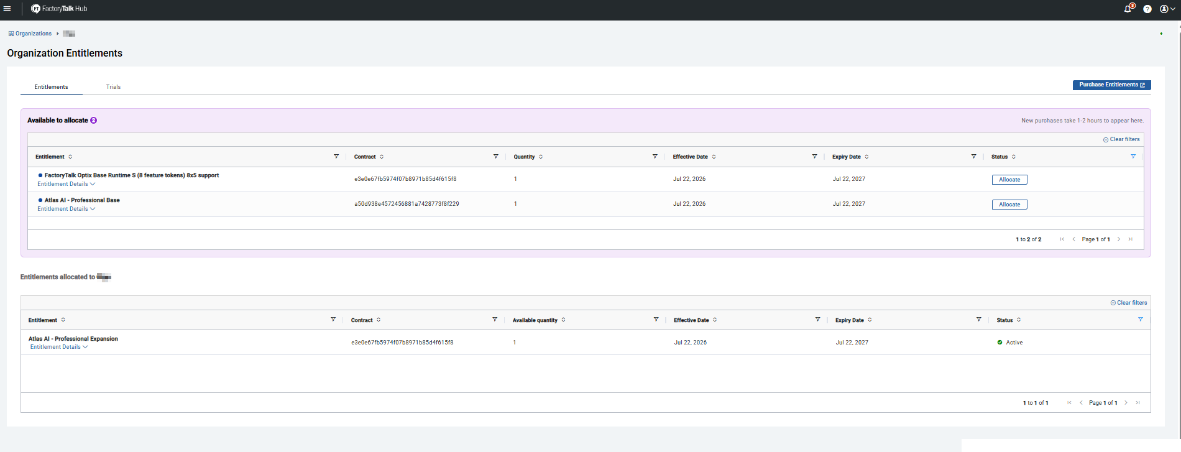
Task: Open the hamburger navigation menu
Action: pos(7,9)
